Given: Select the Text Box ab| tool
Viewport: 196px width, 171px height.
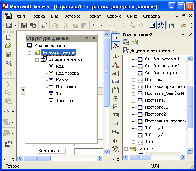Looking at the screenshot, I should pos(115,73).
